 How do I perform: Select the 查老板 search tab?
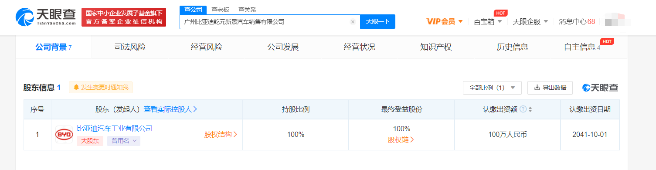coord(220,10)
